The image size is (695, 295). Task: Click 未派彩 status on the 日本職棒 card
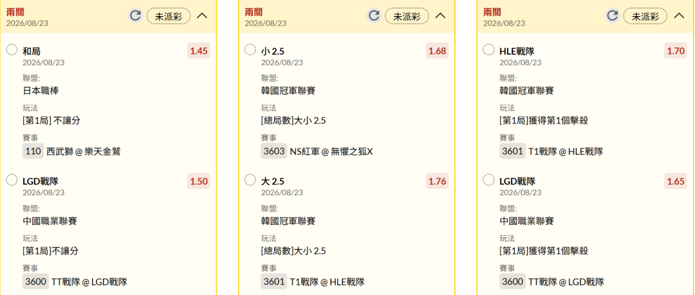[169, 17]
